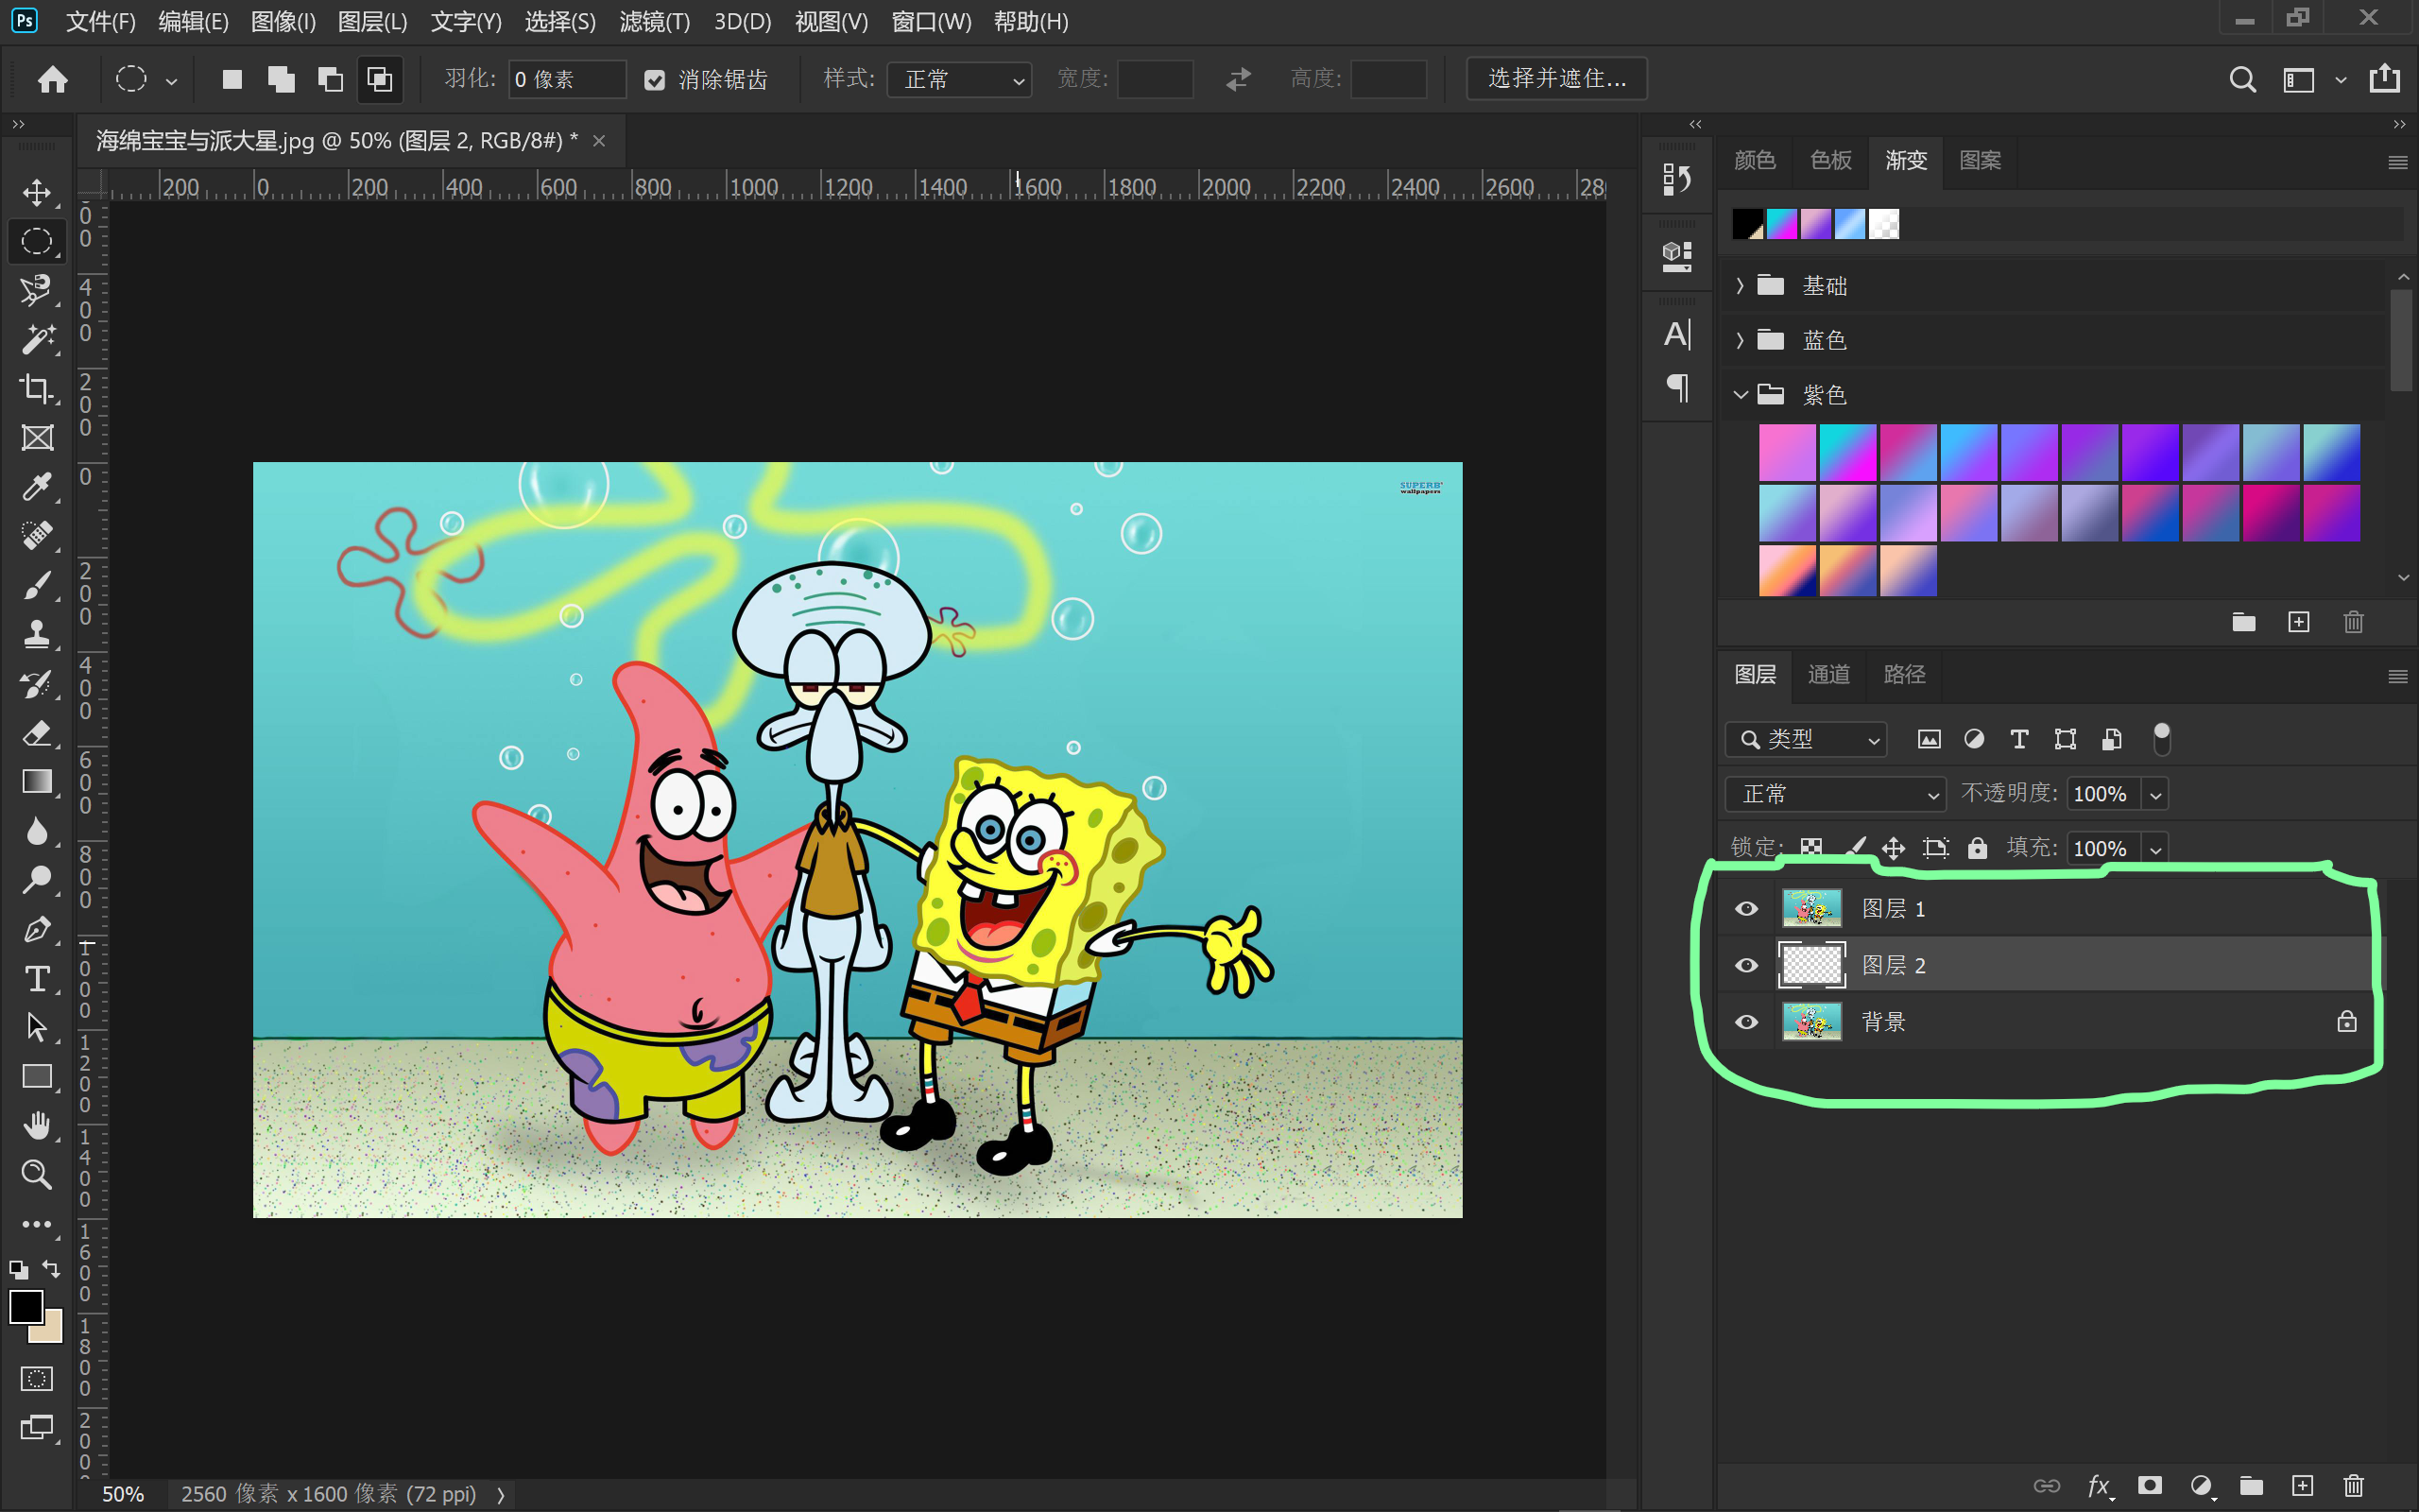2419x1512 pixels.
Task: Expand 蓝色 gradient group
Action: (1741, 339)
